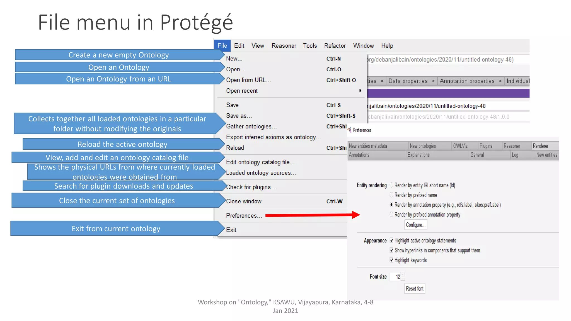Image resolution: width=571 pixels, height=321 pixels.
Task: Open the Window menu
Action: tap(363, 46)
